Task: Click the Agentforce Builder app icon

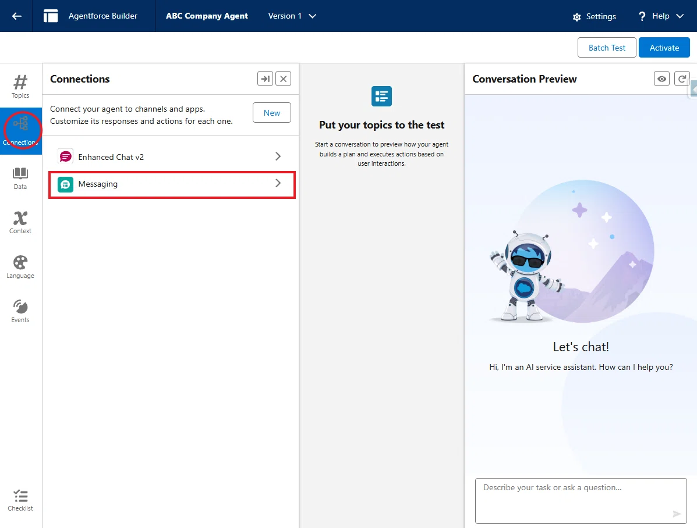Action: (x=51, y=16)
